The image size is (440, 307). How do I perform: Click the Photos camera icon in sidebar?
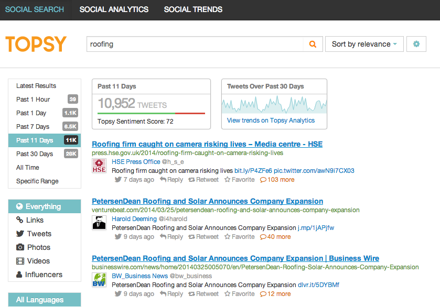[20, 247]
